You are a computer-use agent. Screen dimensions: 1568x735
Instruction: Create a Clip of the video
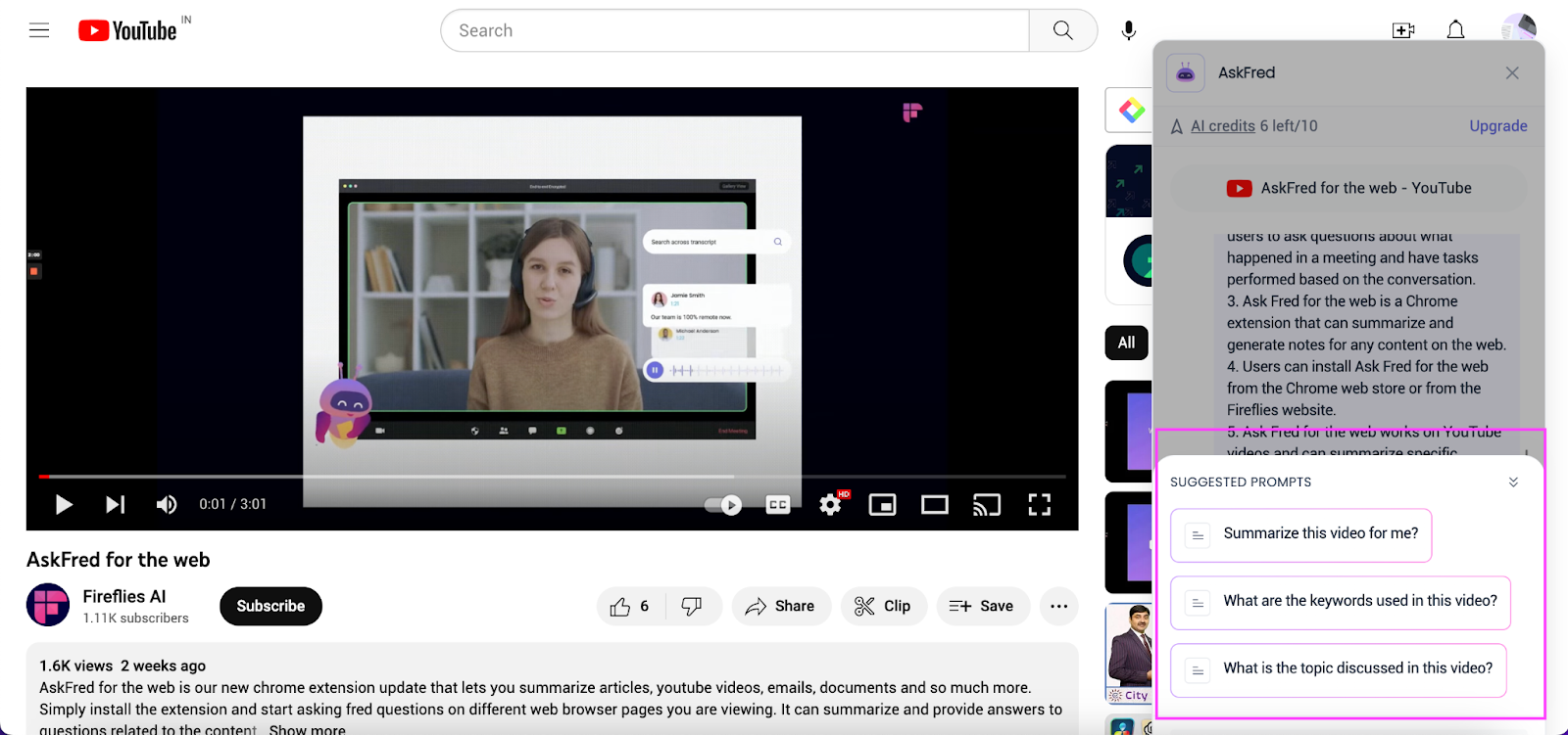coord(883,607)
